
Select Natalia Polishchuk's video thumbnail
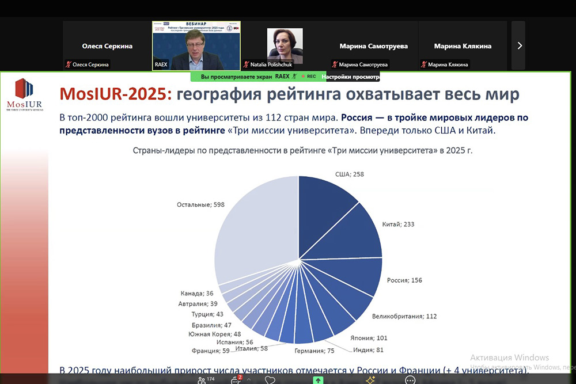(285, 46)
